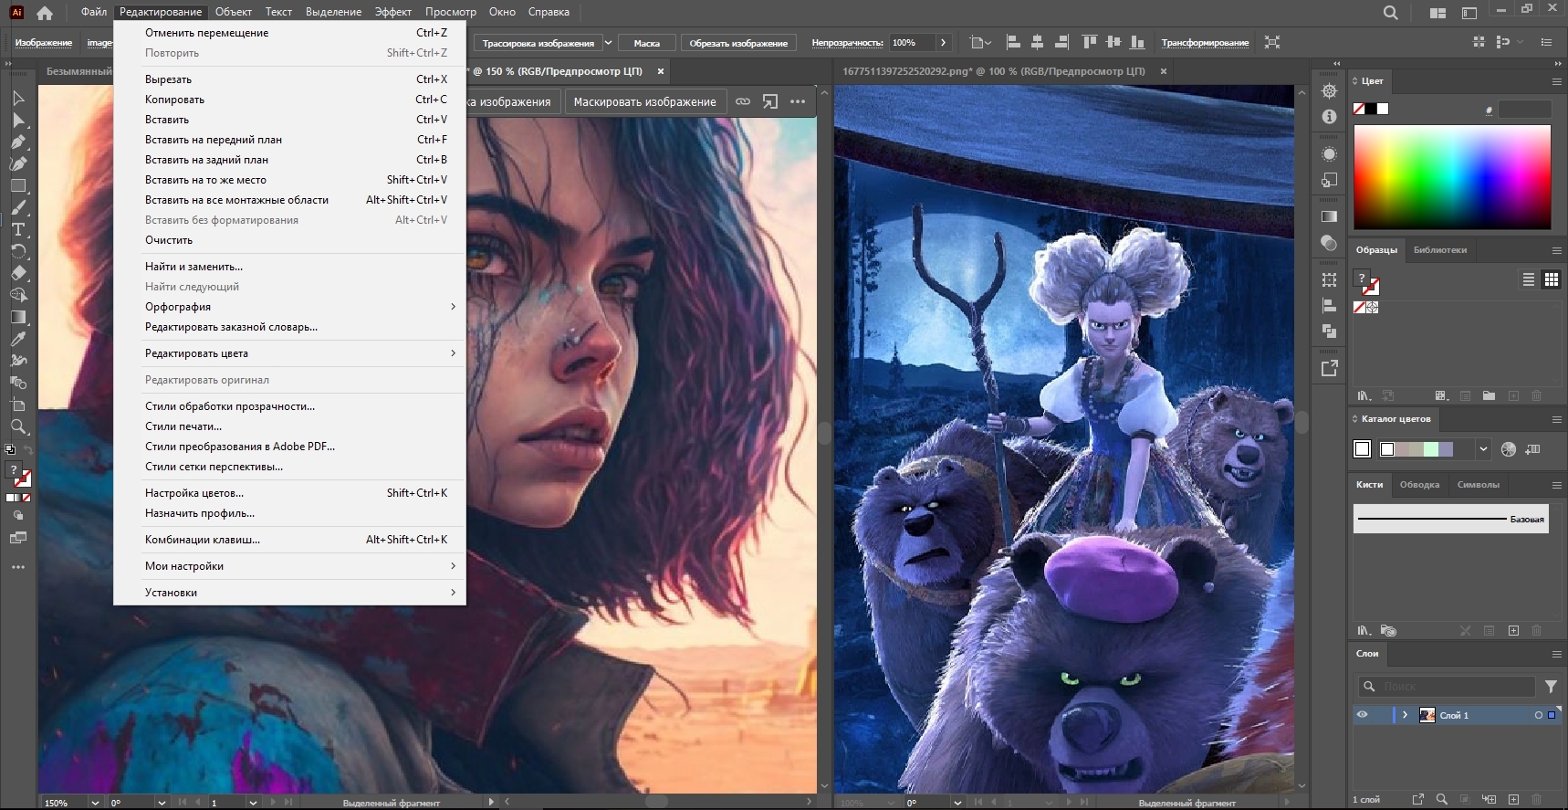
Task: Open the Gradient panel icon in dock
Action: point(1329,216)
